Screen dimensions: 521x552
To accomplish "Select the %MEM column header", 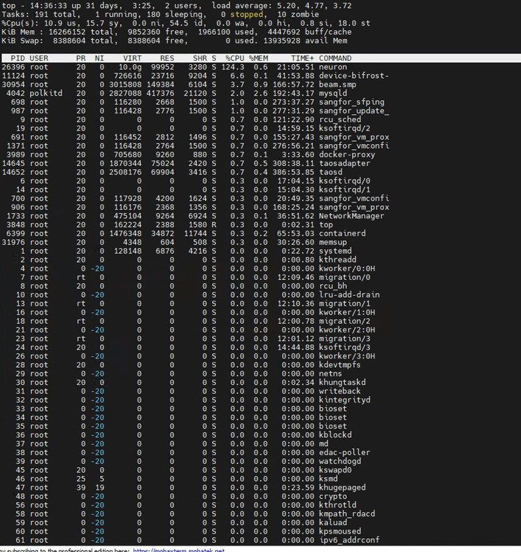I will 258,58.
